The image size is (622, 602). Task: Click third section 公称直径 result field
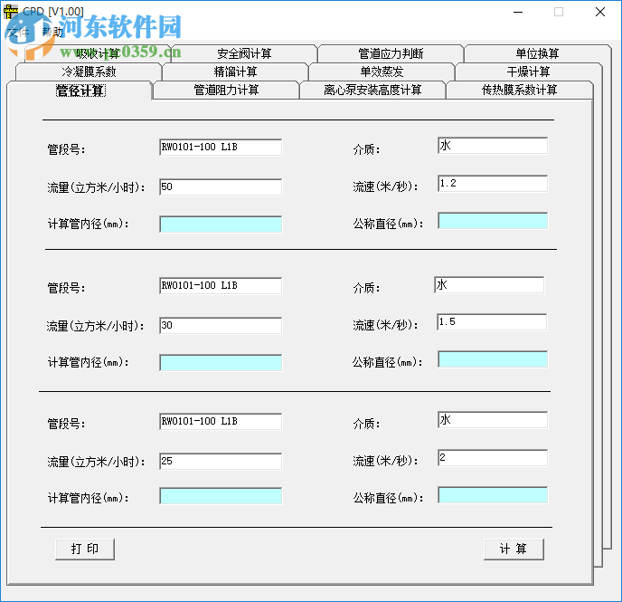[493, 495]
